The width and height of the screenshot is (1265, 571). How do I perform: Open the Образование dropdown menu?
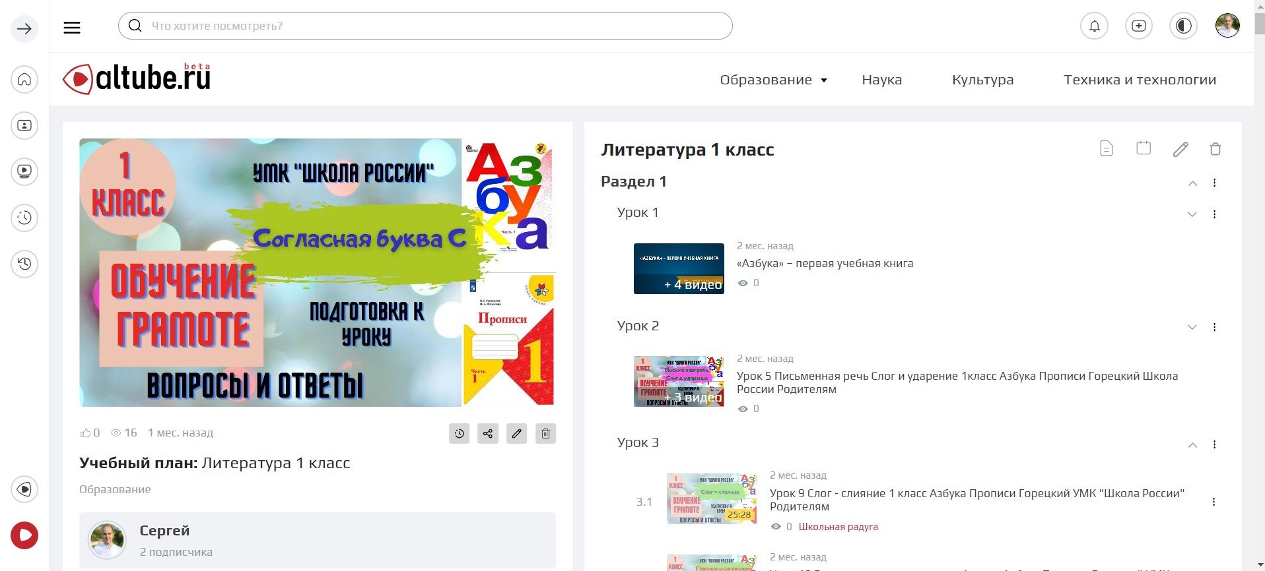[x=773, y=80]
